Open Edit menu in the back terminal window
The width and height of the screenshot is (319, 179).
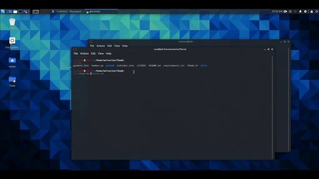click(x=110, y=46)
